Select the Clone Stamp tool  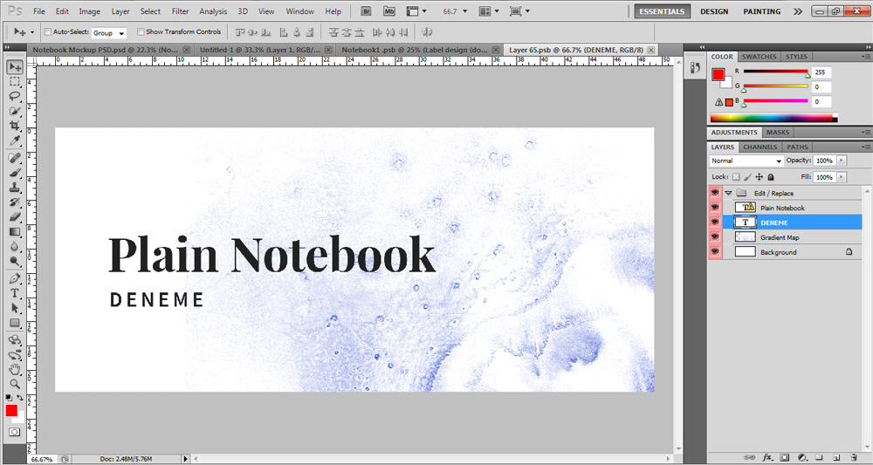click(15, 188)
